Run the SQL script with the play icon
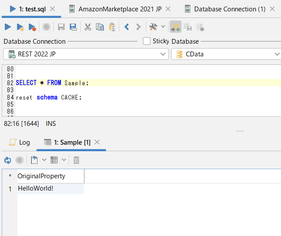This screenshot has height=236, width=281. pyautogui.click(x=8, y=27)
